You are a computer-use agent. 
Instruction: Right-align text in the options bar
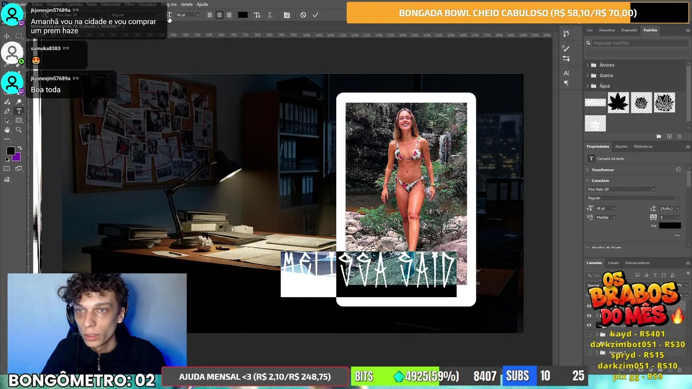pyautogui.click(x=229, y=15)
